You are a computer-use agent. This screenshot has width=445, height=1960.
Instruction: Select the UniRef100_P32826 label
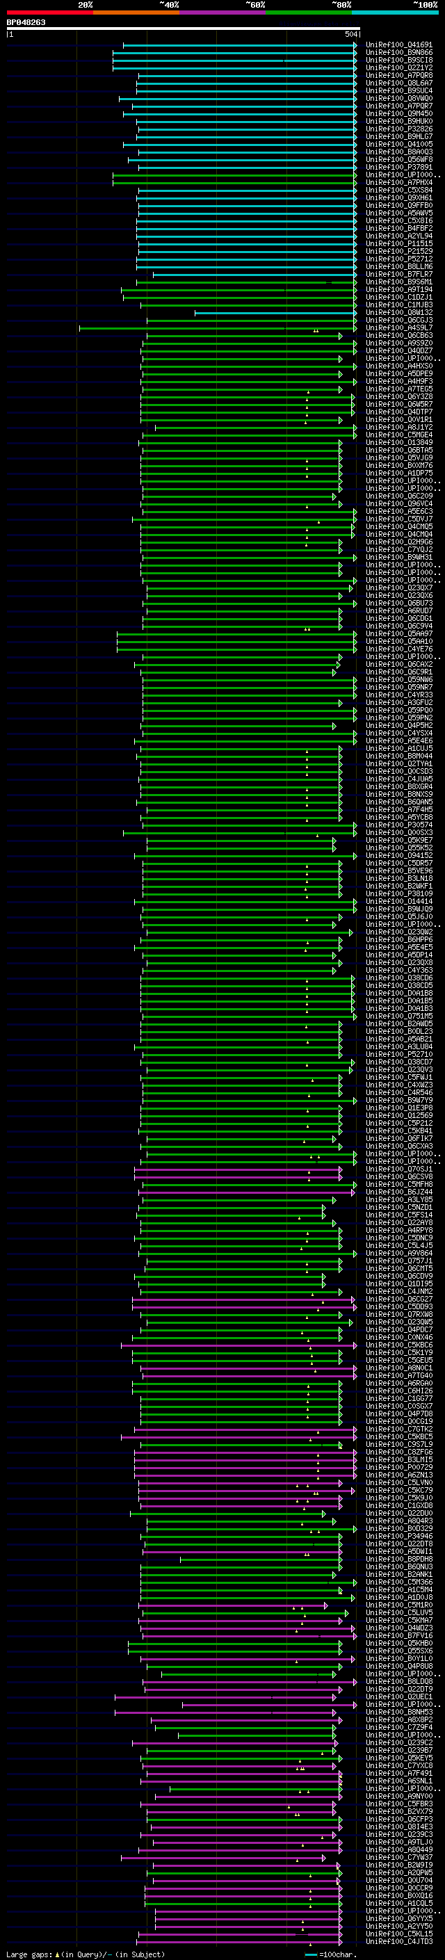399,129
